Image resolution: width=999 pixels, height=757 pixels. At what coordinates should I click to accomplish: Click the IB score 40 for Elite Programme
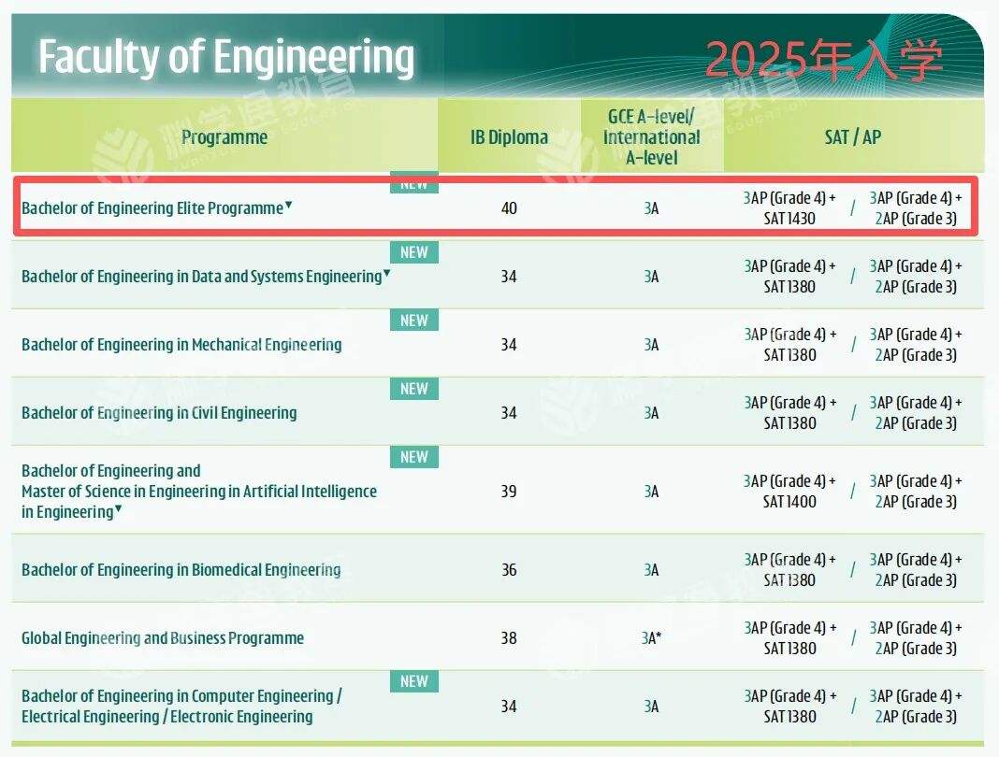click(x=509, y=208)
